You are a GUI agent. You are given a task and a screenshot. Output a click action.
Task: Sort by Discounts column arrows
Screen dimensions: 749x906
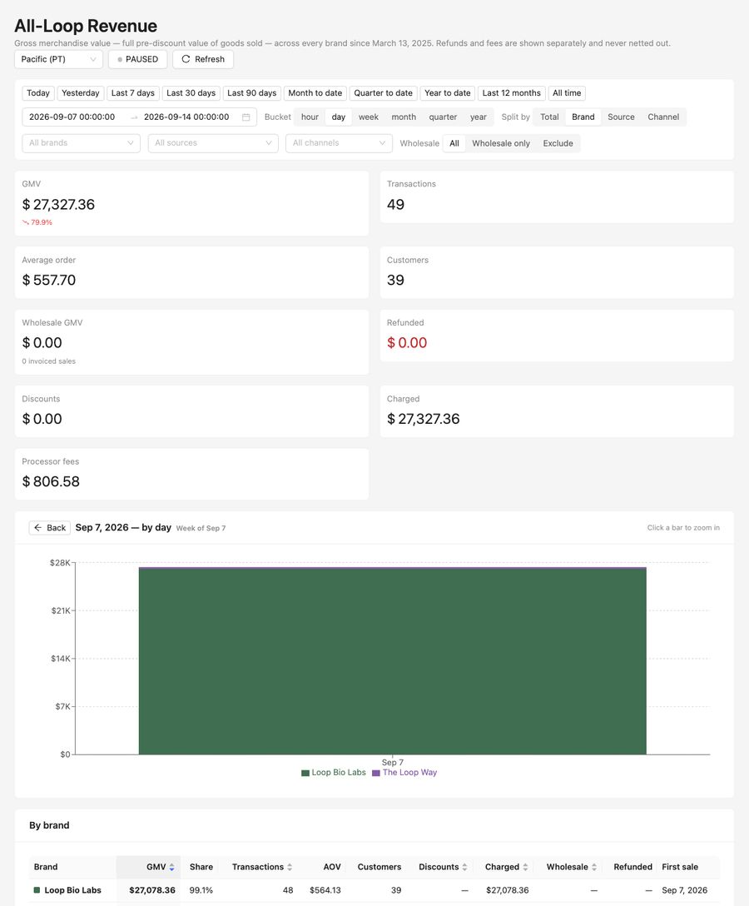pos(464,868)
